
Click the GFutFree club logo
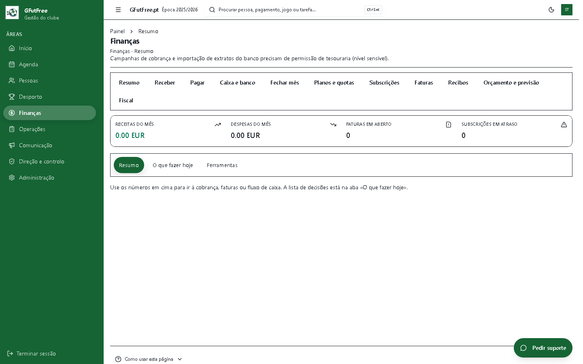point(12,13)
